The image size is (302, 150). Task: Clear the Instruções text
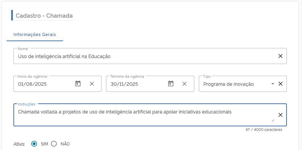click(281, 115)
